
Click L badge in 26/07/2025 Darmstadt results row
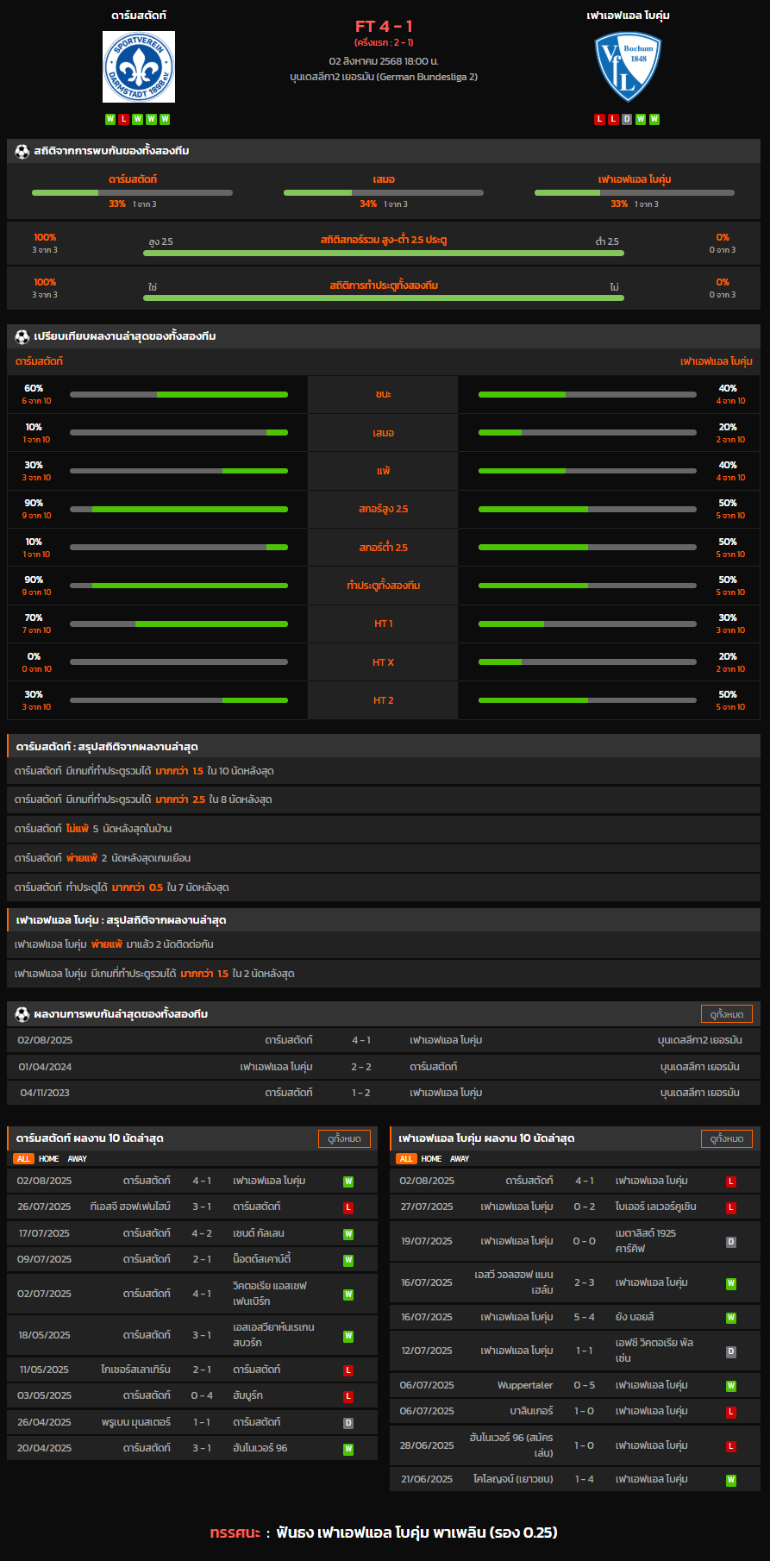(348, 1207)
